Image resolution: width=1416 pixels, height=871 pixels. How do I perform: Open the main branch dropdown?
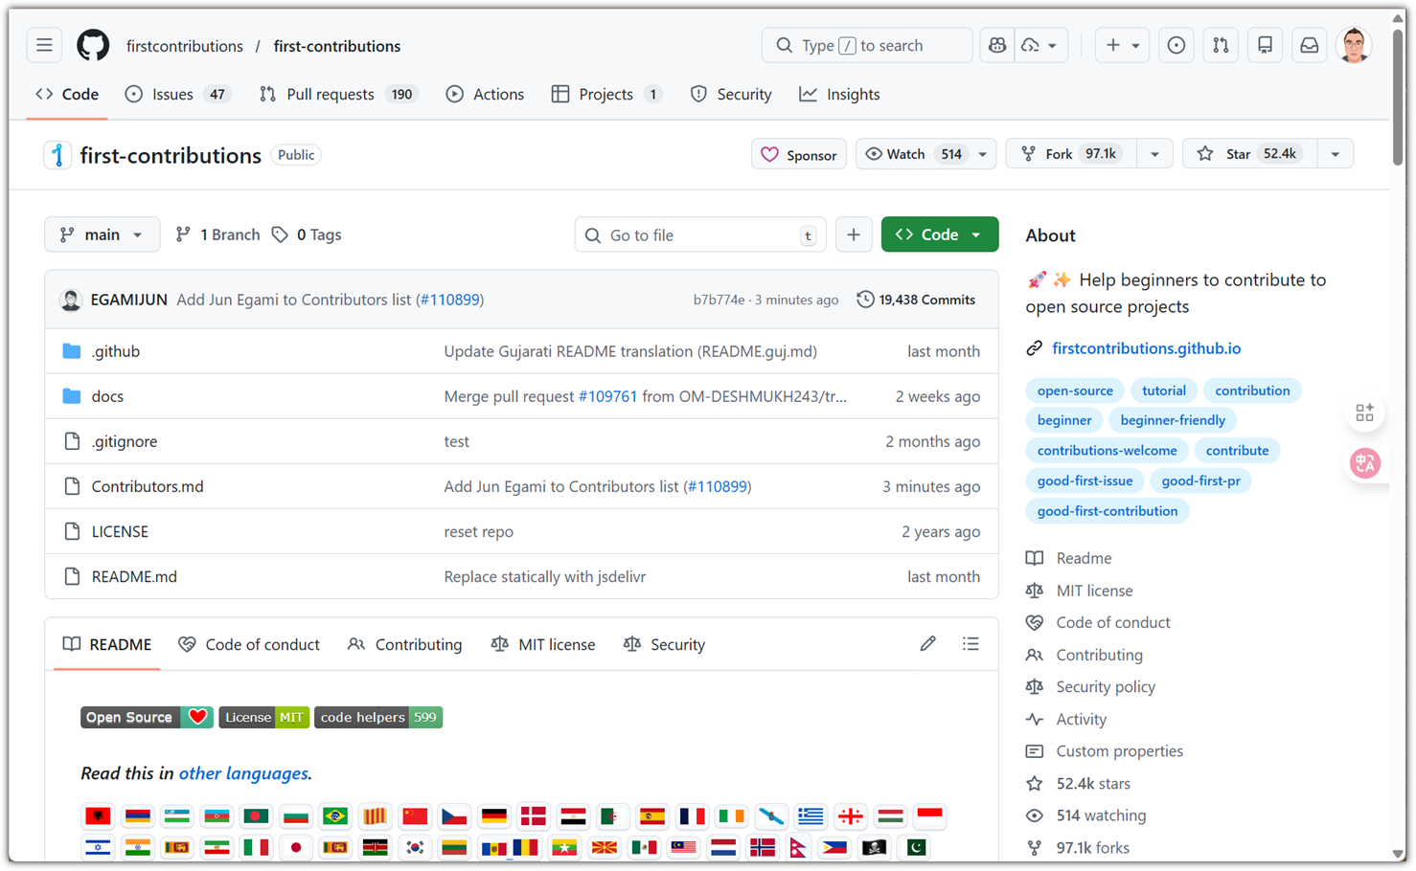pos(102,234)
